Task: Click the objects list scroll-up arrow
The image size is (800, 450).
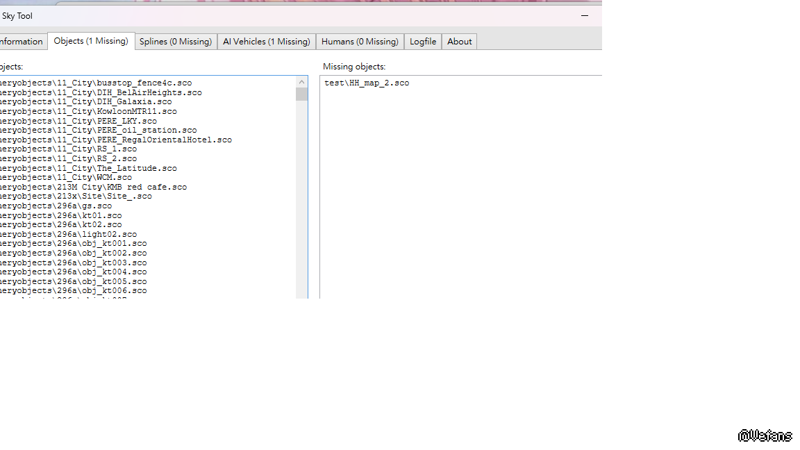Action: 301,81
